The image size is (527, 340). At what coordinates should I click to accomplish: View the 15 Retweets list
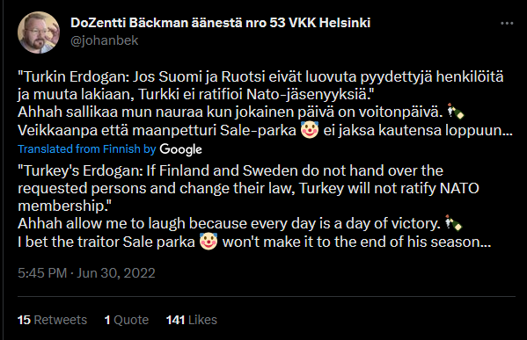coord(52,320)
